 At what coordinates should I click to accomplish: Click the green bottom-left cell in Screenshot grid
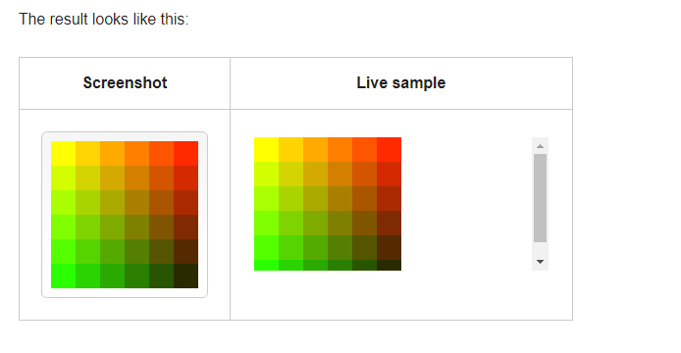click(64, 276)
